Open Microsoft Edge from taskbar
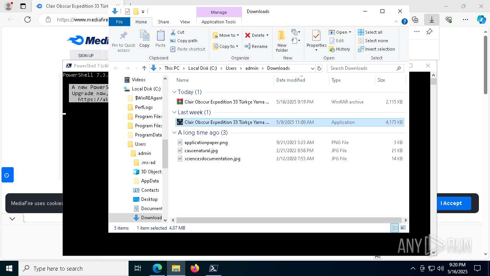490x276 pixels. (x=157, y=268)
